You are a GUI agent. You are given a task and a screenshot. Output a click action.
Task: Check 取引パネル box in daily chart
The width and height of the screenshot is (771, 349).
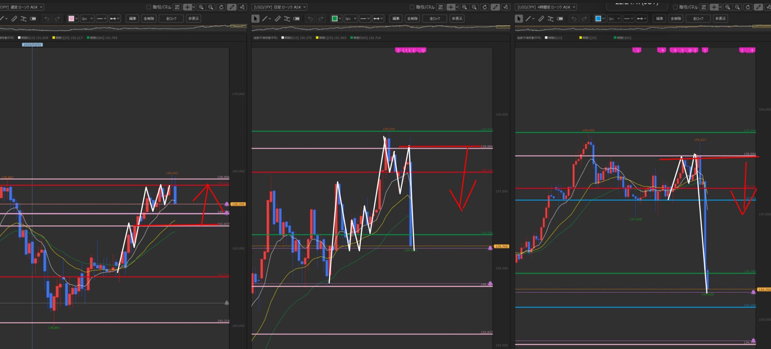point(412,7)
